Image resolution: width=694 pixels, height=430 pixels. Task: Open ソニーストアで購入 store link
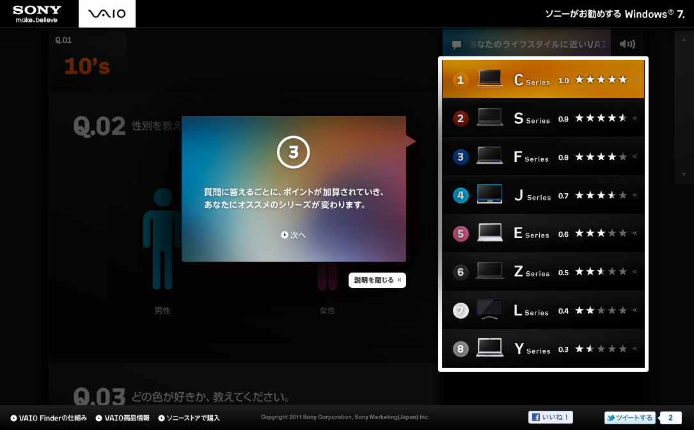click(189, 418)
